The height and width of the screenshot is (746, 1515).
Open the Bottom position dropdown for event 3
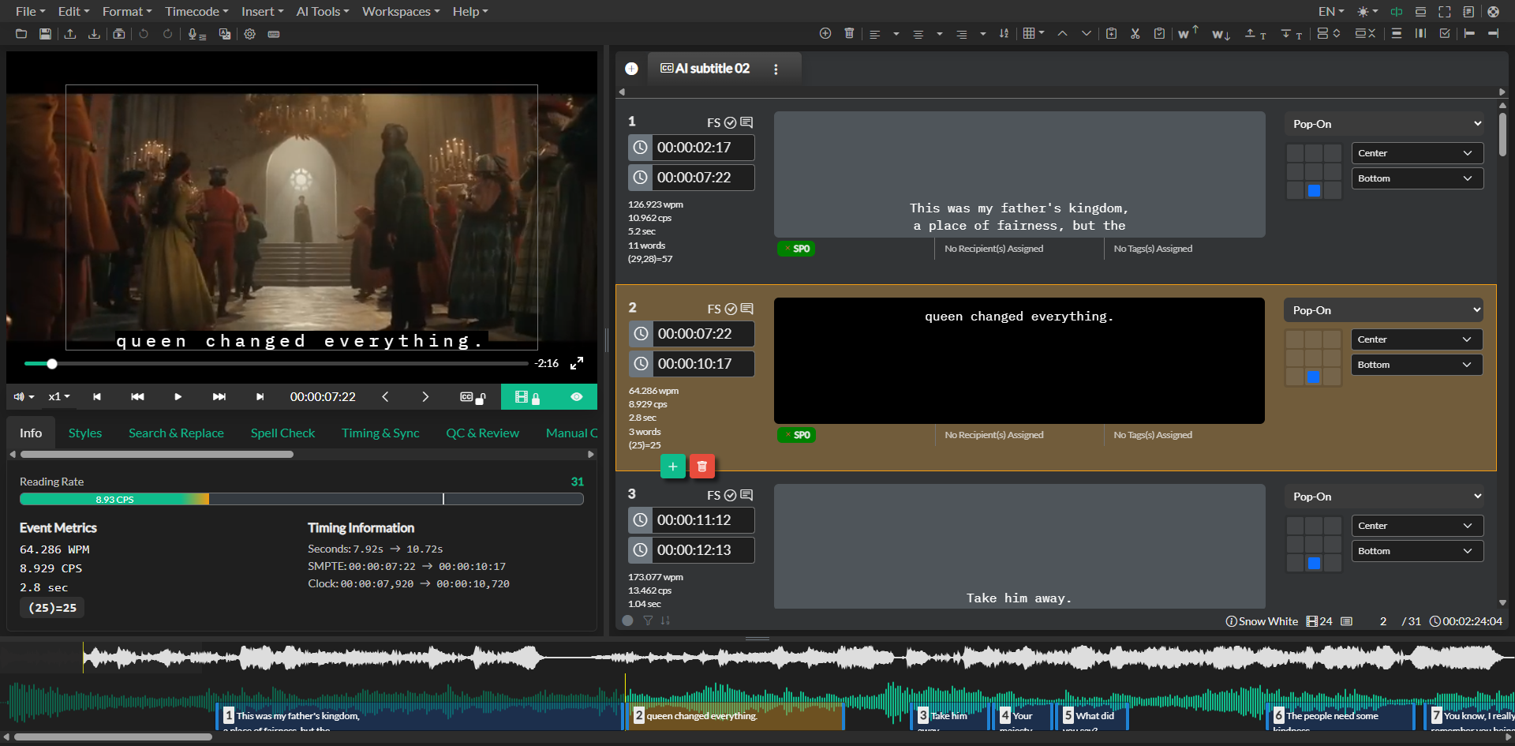pos(1417,551)
